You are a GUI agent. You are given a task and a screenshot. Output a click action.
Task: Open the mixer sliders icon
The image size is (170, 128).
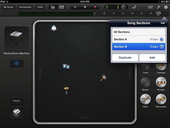[149, 7]
